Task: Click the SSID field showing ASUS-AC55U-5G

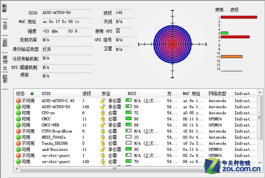Action: [67, 13]
